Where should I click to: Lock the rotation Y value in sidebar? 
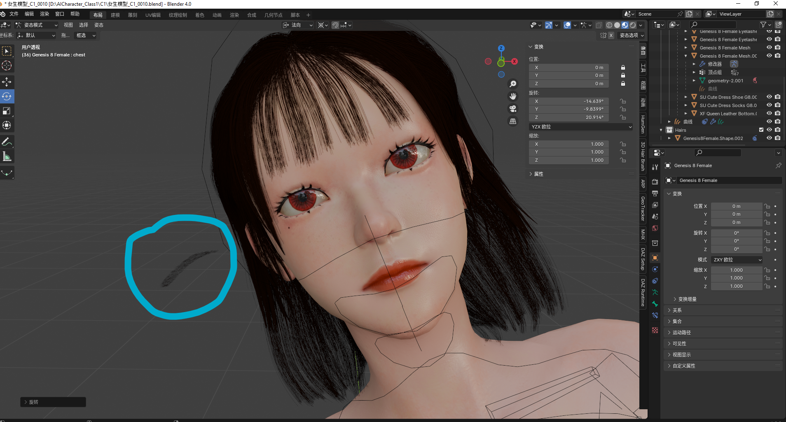(x=623, y=109)
